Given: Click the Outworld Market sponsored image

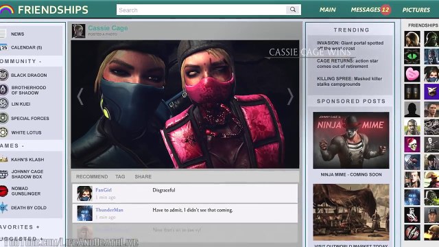Looking at the screenshot, I should [x=351, y=212].
